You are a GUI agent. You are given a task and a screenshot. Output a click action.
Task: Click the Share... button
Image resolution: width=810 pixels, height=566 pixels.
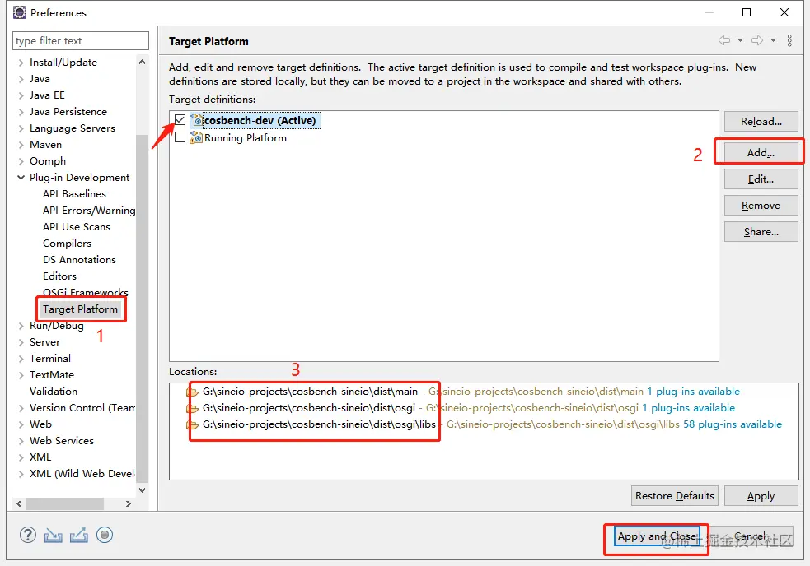(761, 232)
